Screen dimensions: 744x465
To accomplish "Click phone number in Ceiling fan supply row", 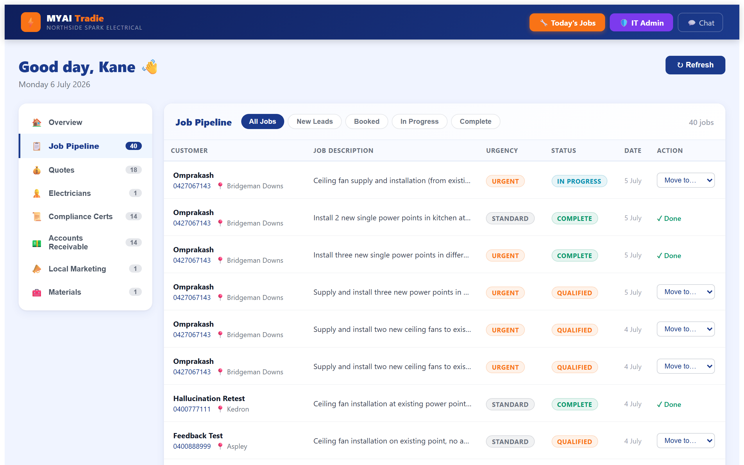I will pos(192,185).
